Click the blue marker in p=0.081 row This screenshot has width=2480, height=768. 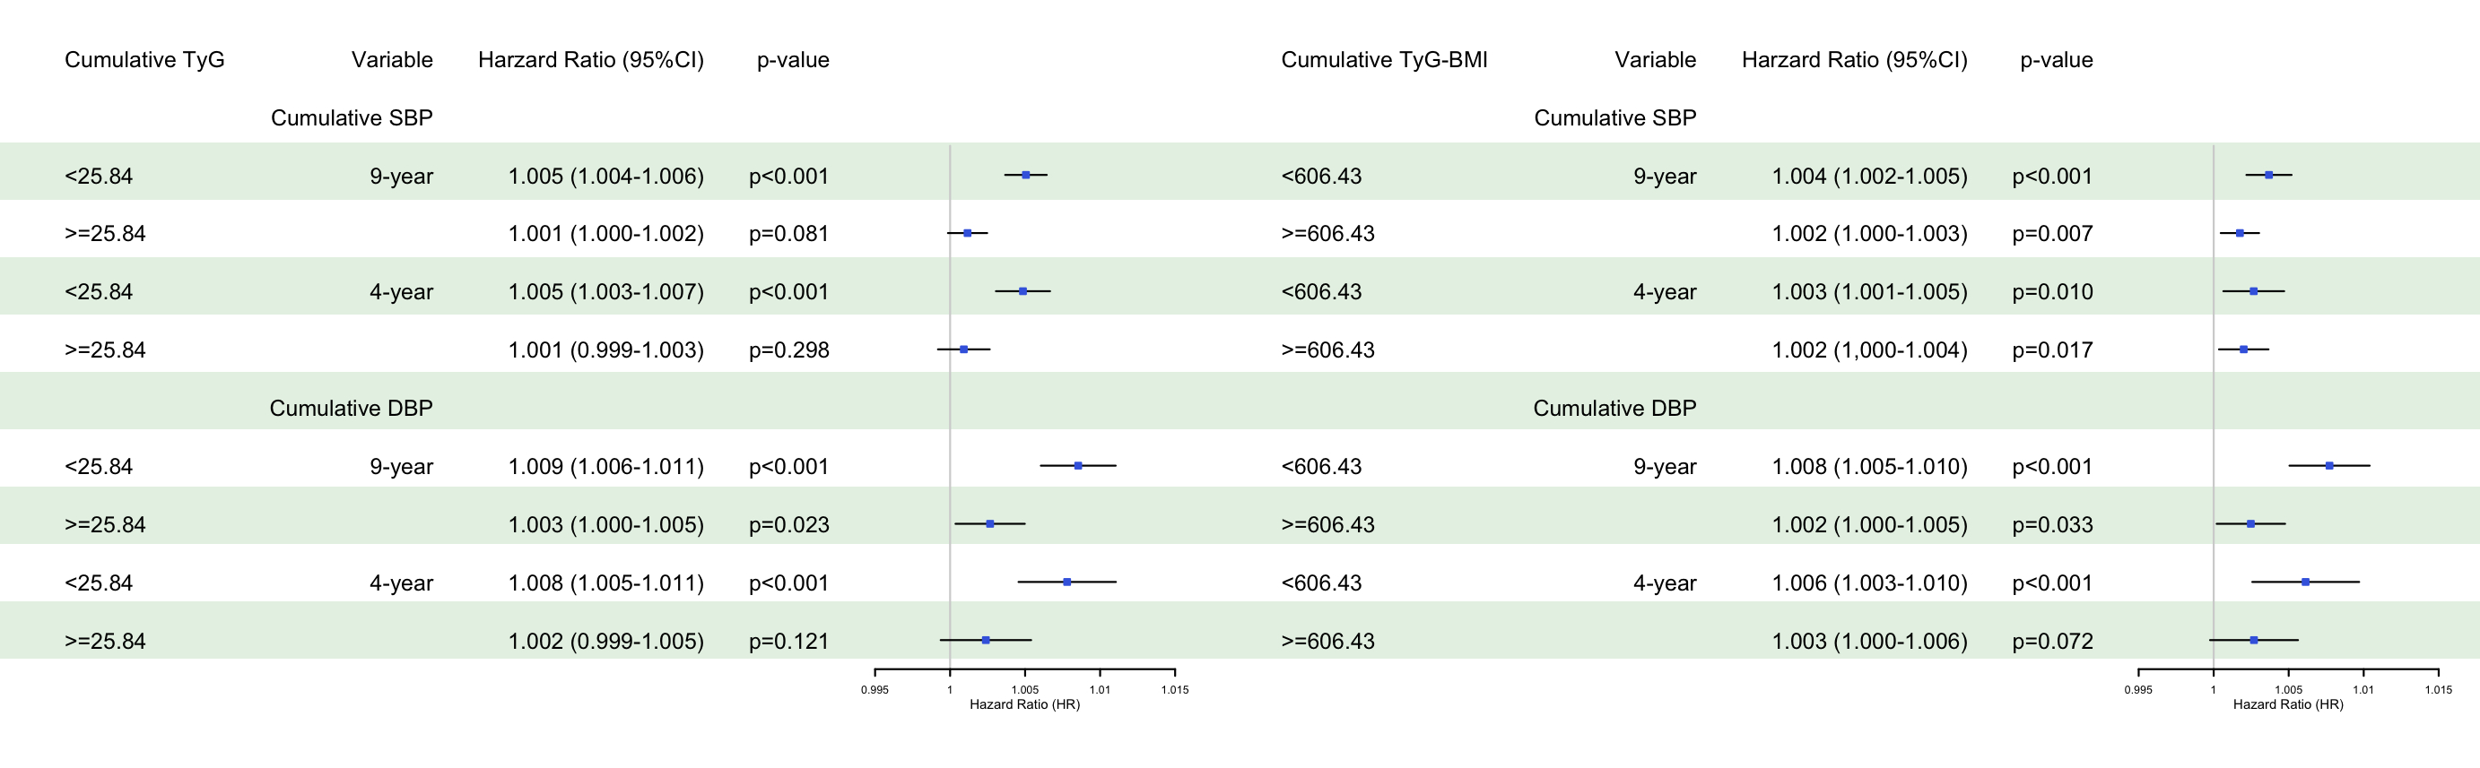tap(968, 233)
